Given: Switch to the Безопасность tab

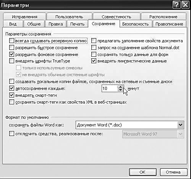Looking at the screenshot, I should pos(136,24).
